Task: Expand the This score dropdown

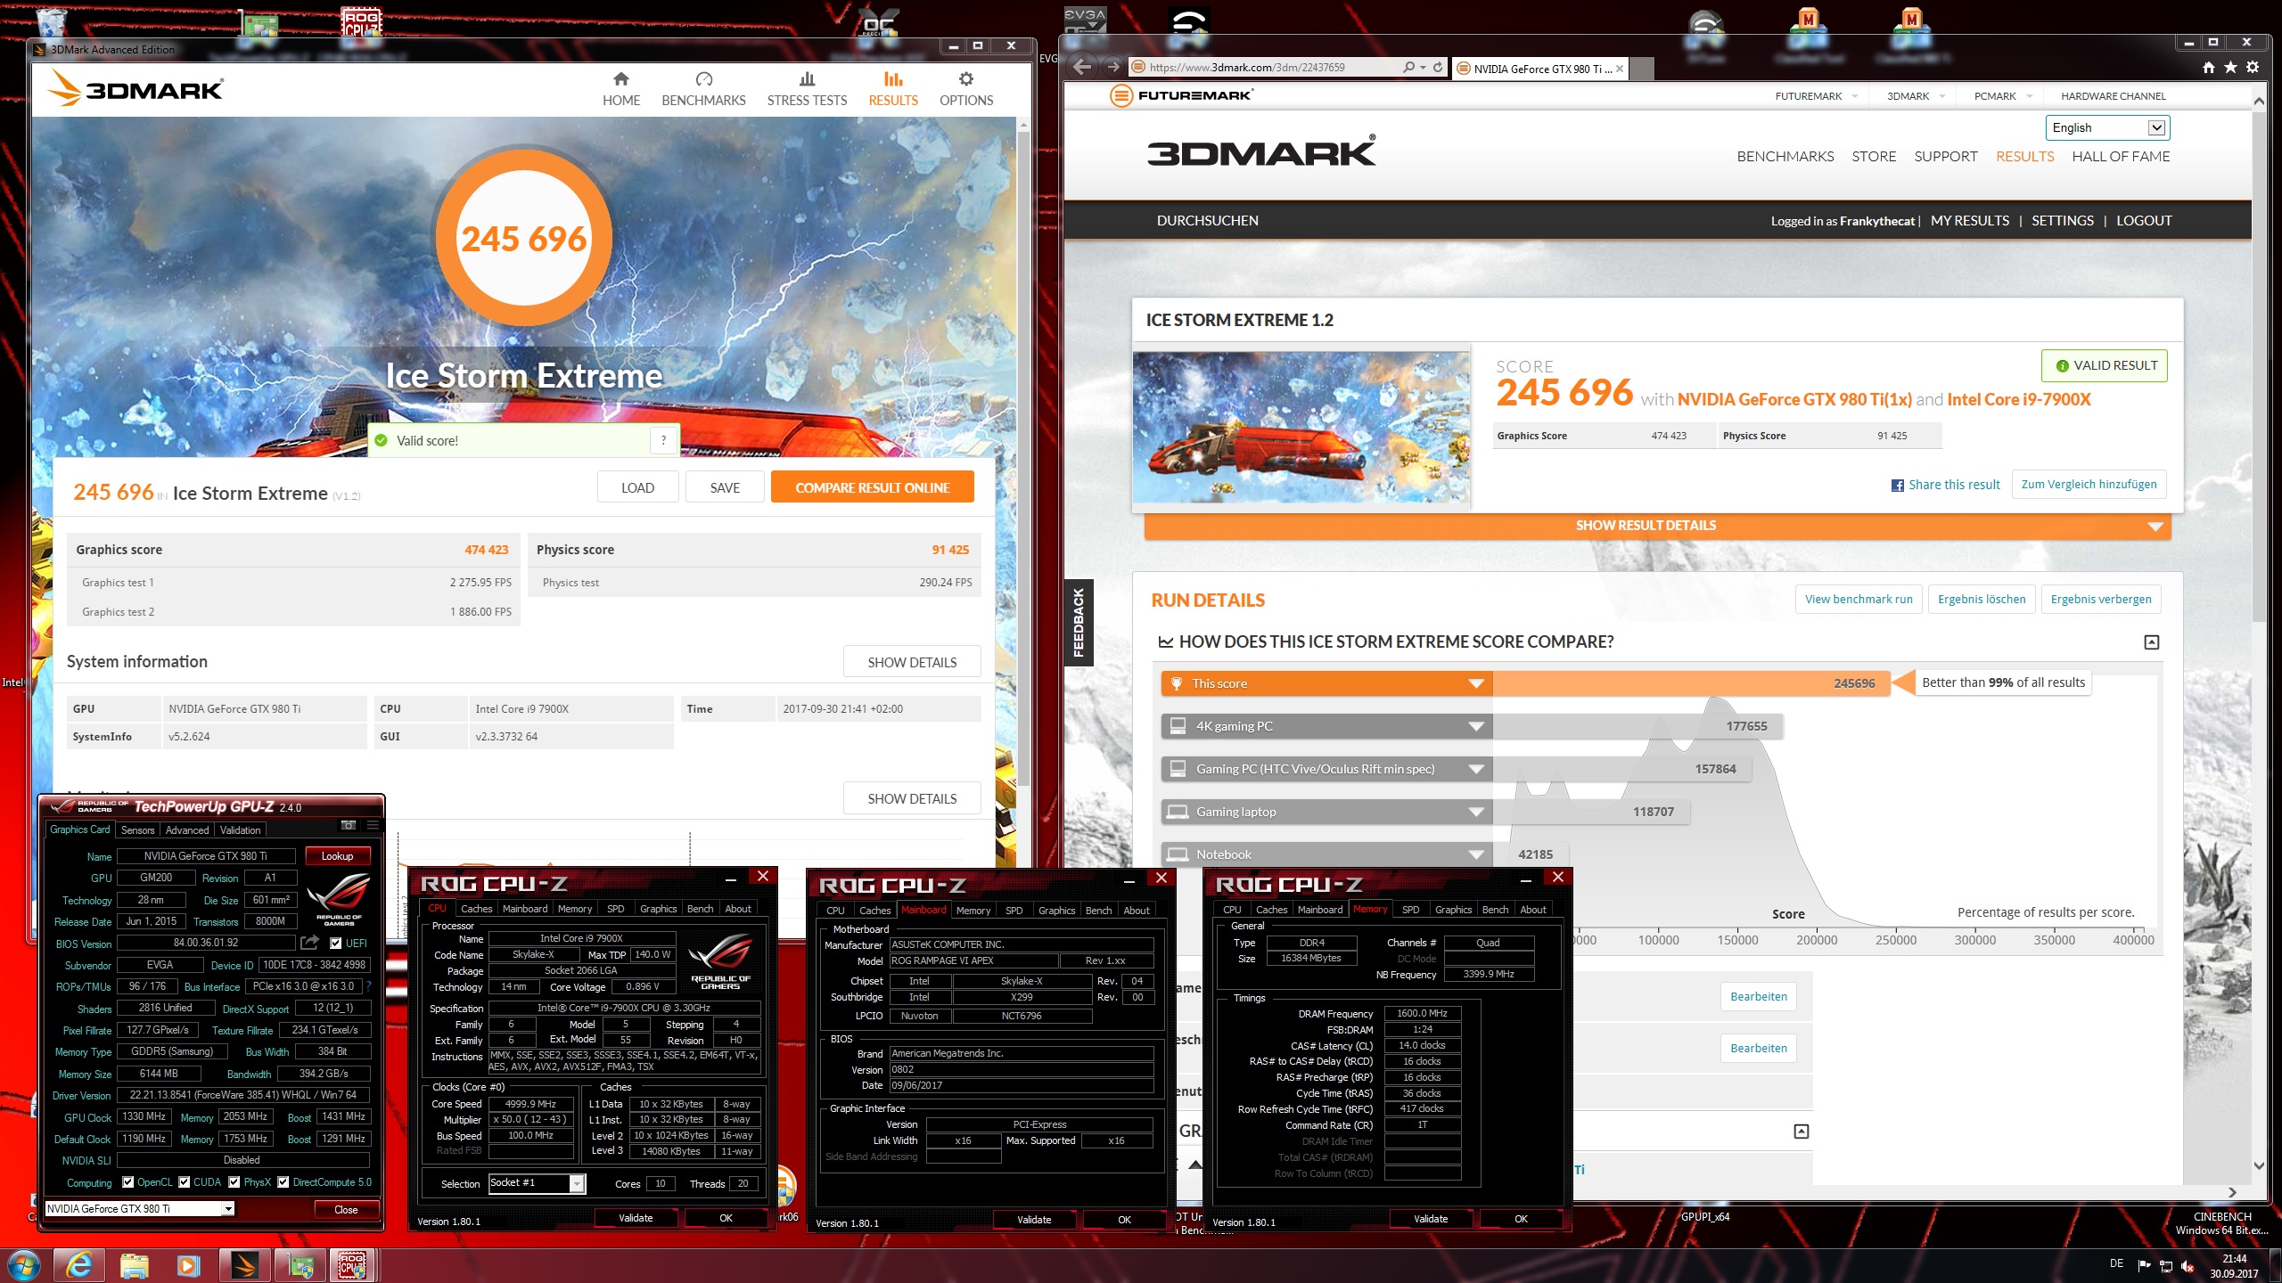Action: coord(1476,683)
